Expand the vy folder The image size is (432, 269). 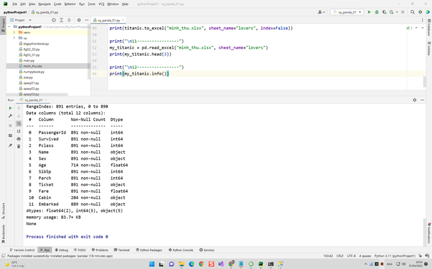14,38
